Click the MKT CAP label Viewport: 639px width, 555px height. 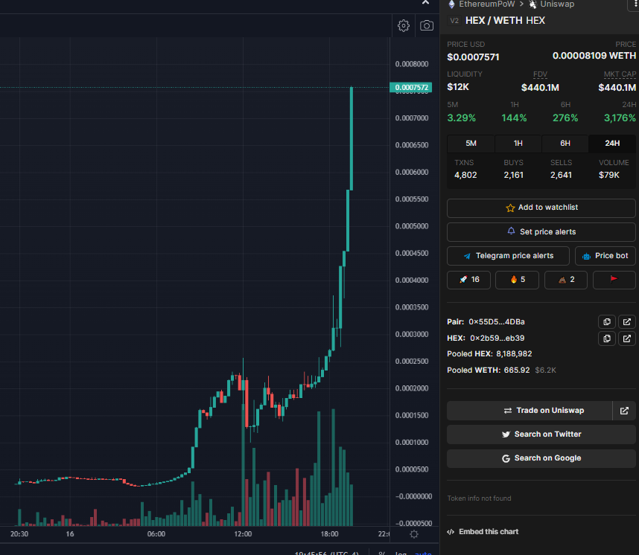620,74
